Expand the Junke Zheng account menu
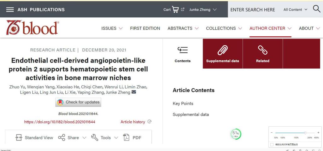This screenshot has height=151, width=323. 203,9
